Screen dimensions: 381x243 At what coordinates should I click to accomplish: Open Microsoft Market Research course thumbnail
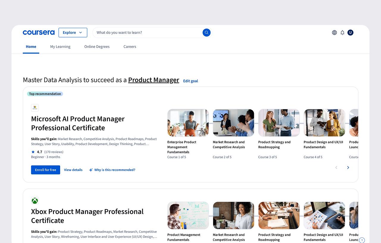[x=234, y=123]
